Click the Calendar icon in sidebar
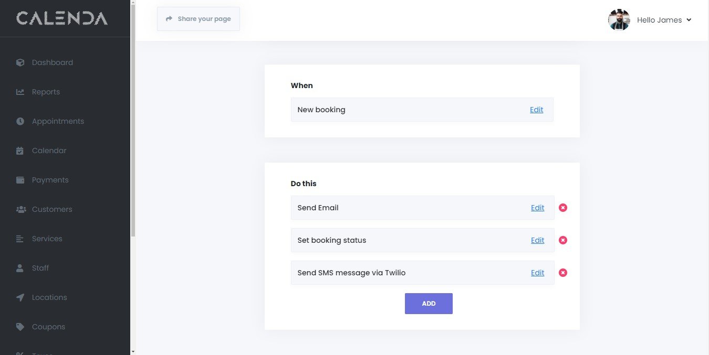Image resolution: width=709 pixels, height=355 pixels. [x=20, y=150]
